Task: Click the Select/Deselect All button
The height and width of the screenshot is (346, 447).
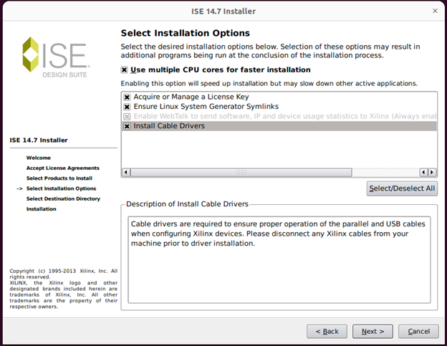Action: tap(402, 188)
